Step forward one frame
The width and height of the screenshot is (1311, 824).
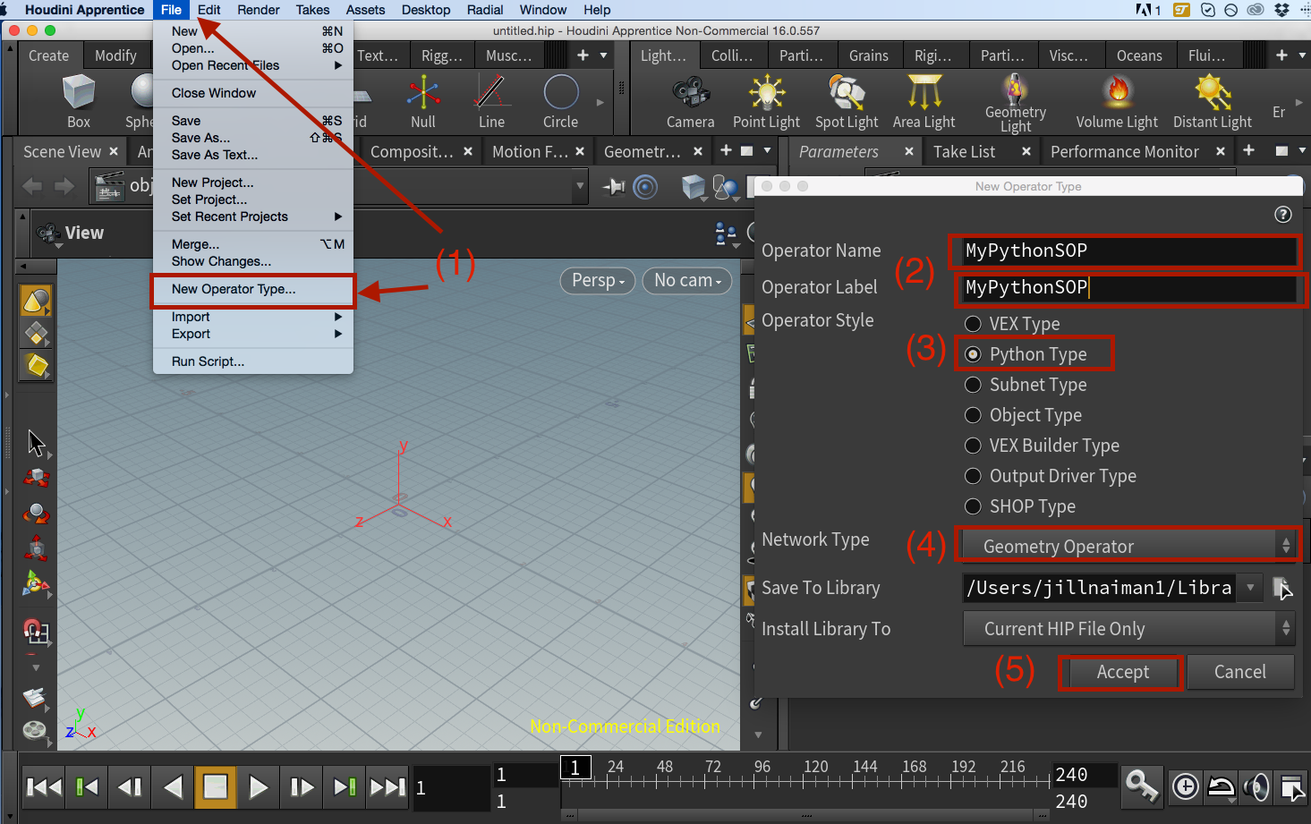[x=302, y=787]
